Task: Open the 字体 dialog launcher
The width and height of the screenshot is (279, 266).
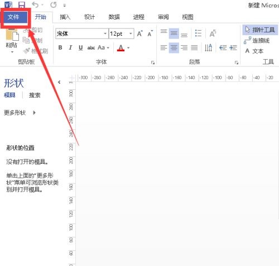Action: 153,62
